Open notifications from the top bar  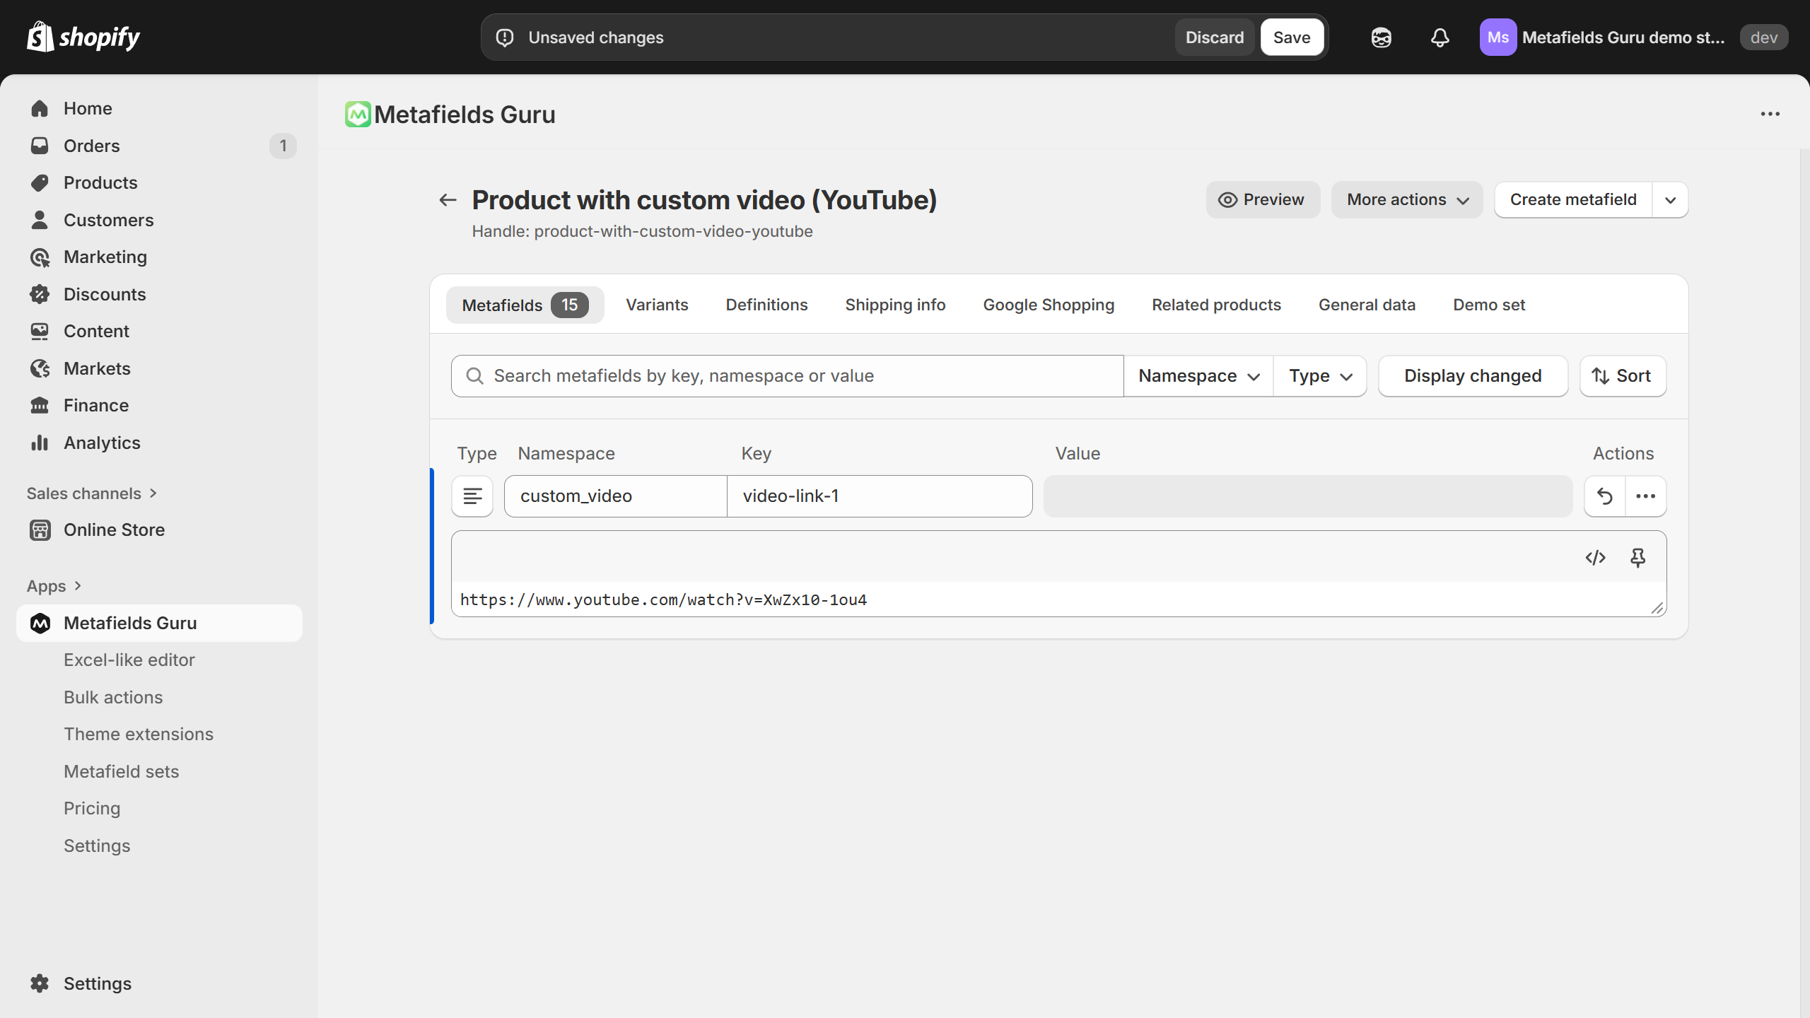pos(1440,37)
